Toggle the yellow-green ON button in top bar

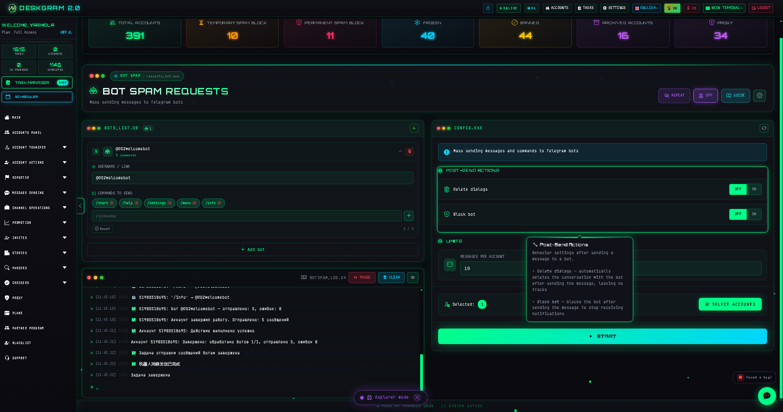tap(672, 8)
